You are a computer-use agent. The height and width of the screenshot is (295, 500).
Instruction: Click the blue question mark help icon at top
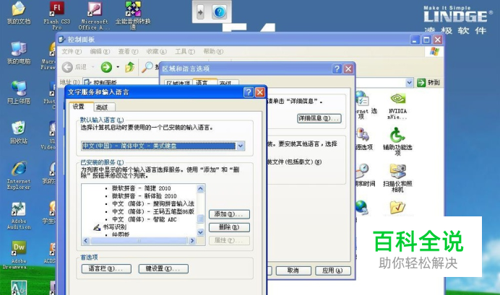click(x=220, y=12)
